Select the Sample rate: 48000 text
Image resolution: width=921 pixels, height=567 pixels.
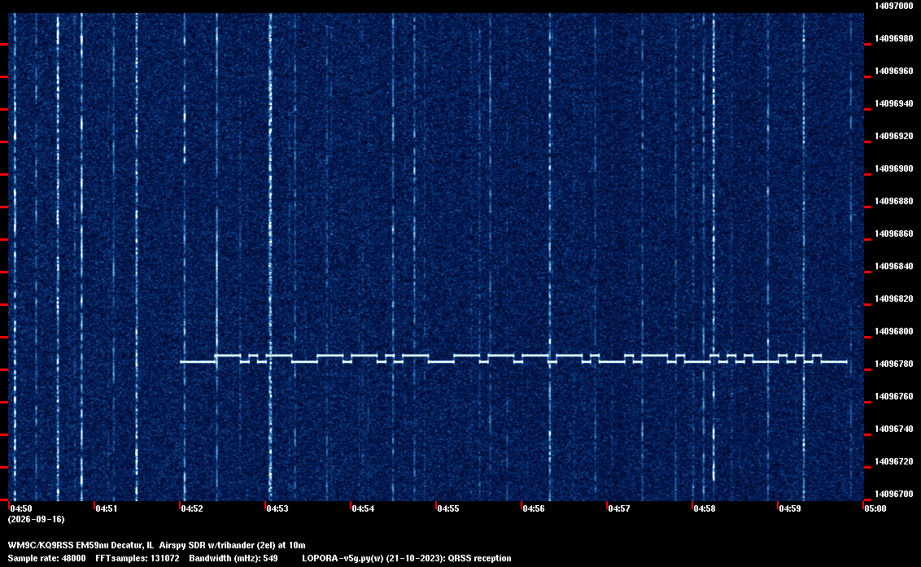(x=47, y=559)
